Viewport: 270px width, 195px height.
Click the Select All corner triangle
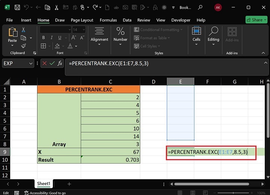click(6, 82)
